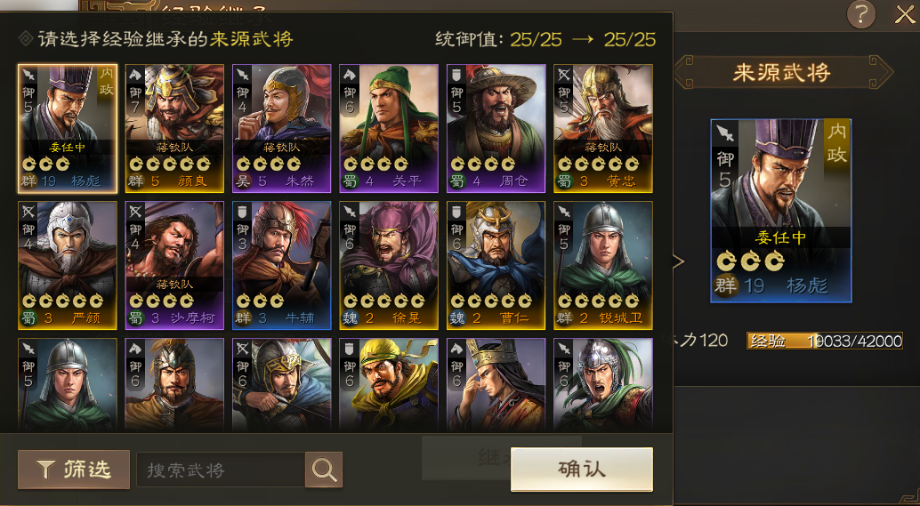Close the dialog with X icon
920x506 pixels.
point(905,14)
